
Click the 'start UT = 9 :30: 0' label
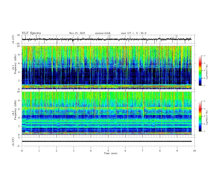tap(134, 33)
